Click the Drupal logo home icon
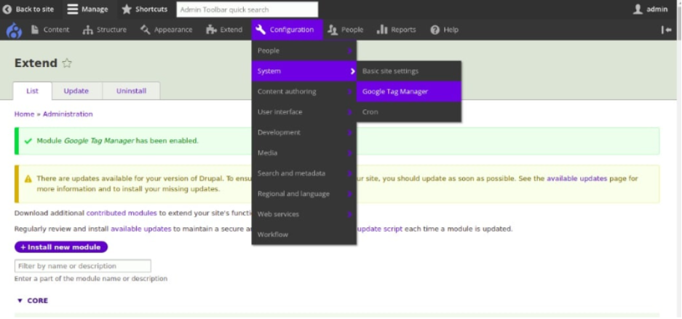This screenshot has height=319, width=682. tap(14, 30)
